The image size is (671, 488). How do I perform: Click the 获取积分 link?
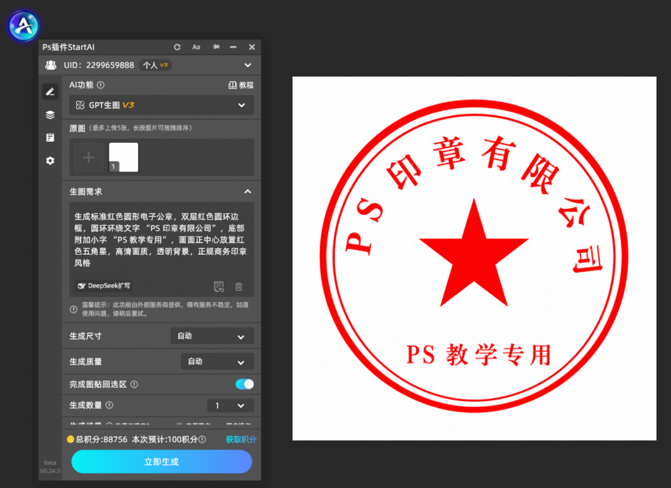pyautogui.click(x=241, y=440)
